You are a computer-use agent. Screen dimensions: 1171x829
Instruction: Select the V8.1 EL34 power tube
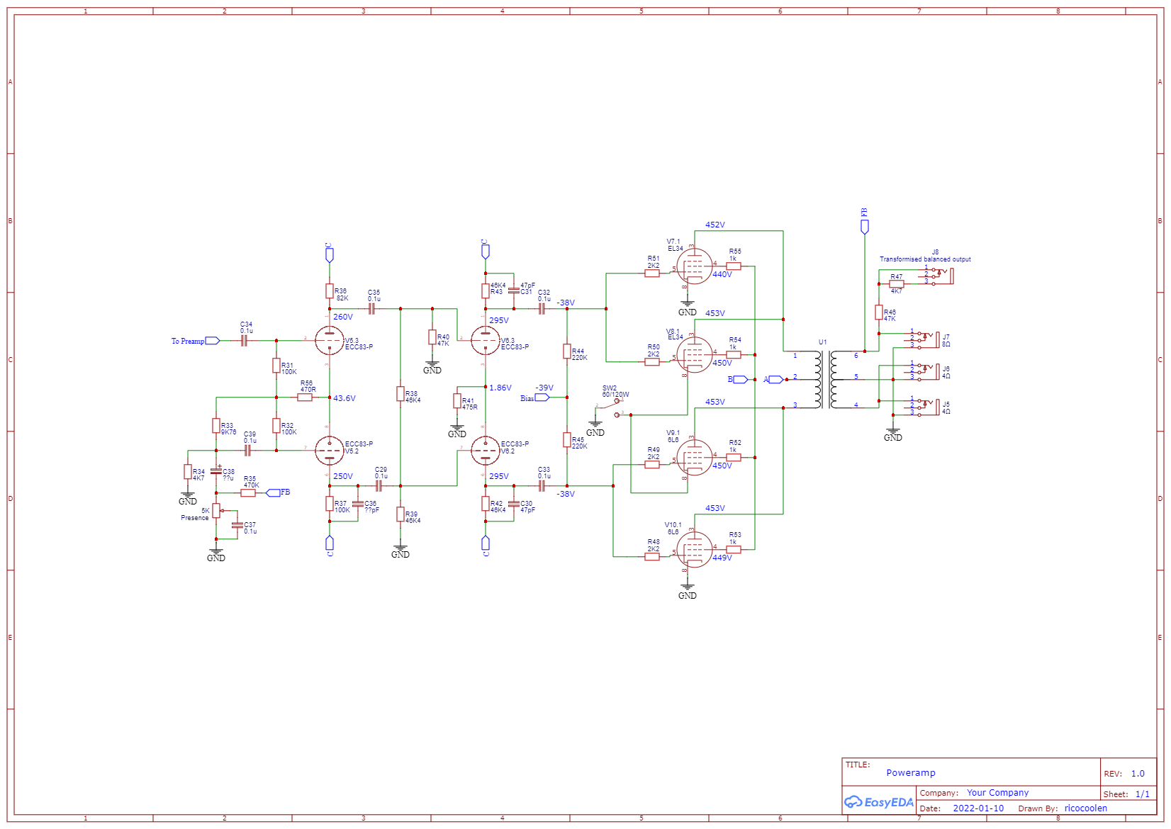694,355
